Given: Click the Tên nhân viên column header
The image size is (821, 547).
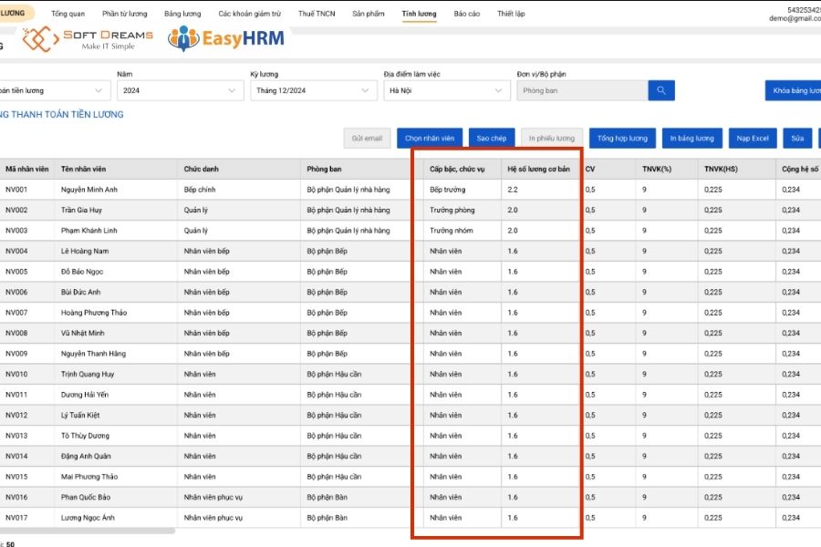Looking at the screenshot, I should coord(83,169).
